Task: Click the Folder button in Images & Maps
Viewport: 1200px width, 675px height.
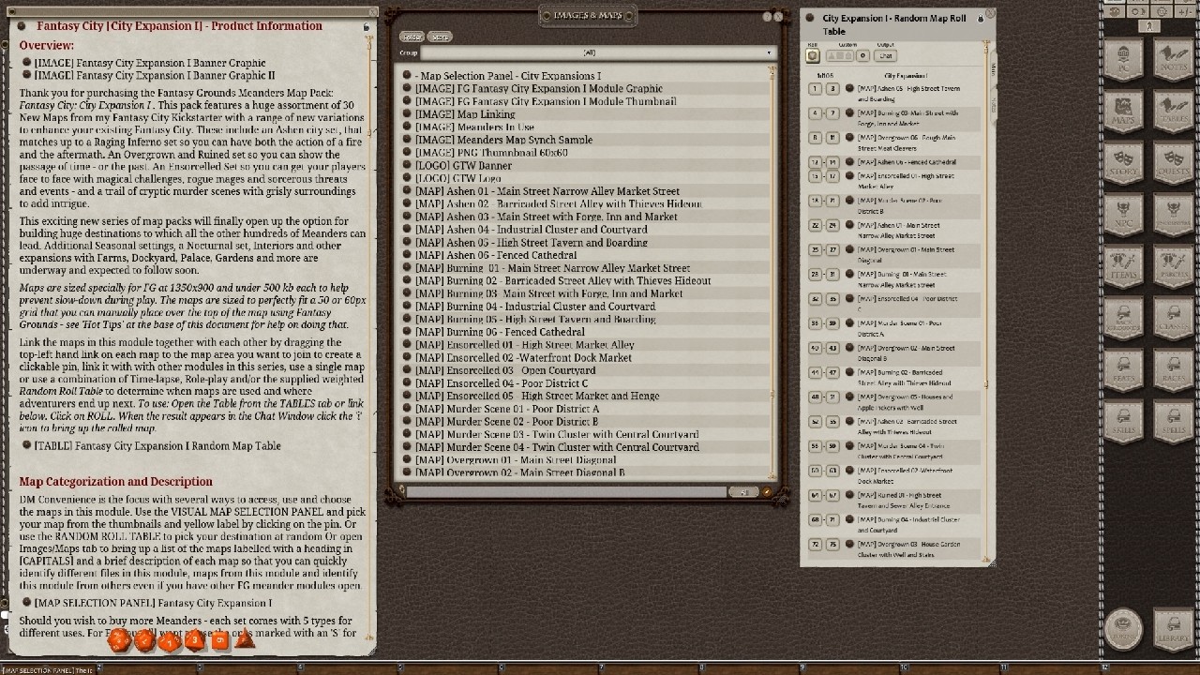Action: (412, 35)
